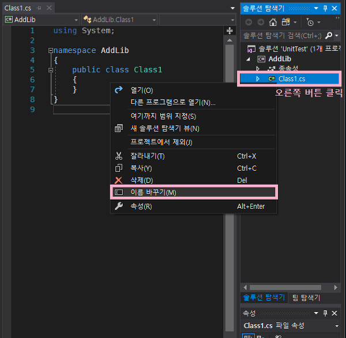The width and height of the screenshot is (346, 338).
Task: Click 이름 바꾸기(M) rename option
Action: click(194, 192)
